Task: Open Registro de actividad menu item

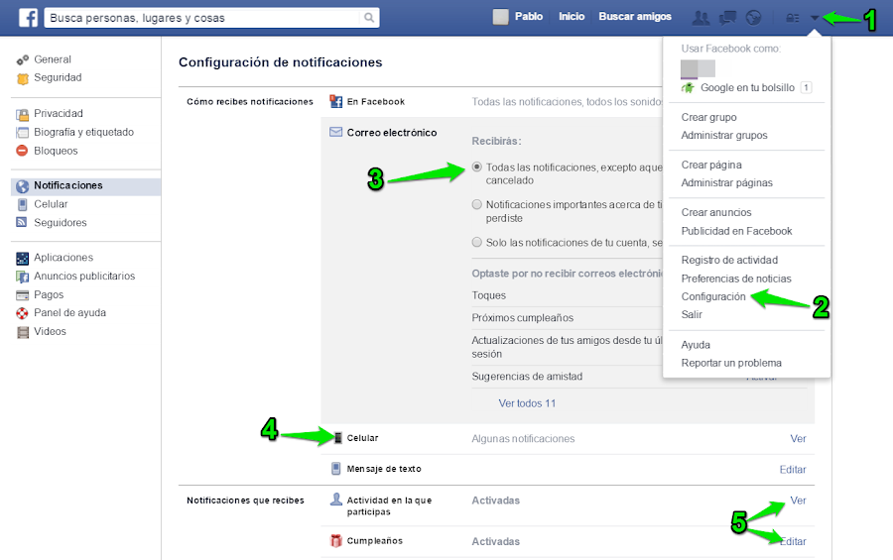Action: pyautogui.click(x=729, y=260)
